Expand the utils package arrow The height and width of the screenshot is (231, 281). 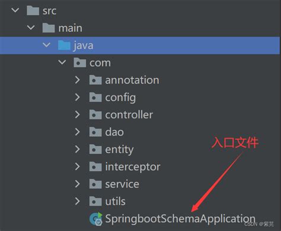[x=78, y=201]
